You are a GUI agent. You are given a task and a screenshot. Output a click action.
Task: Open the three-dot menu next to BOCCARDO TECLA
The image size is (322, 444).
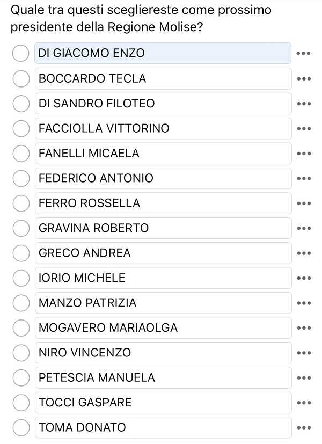point(304,79)
